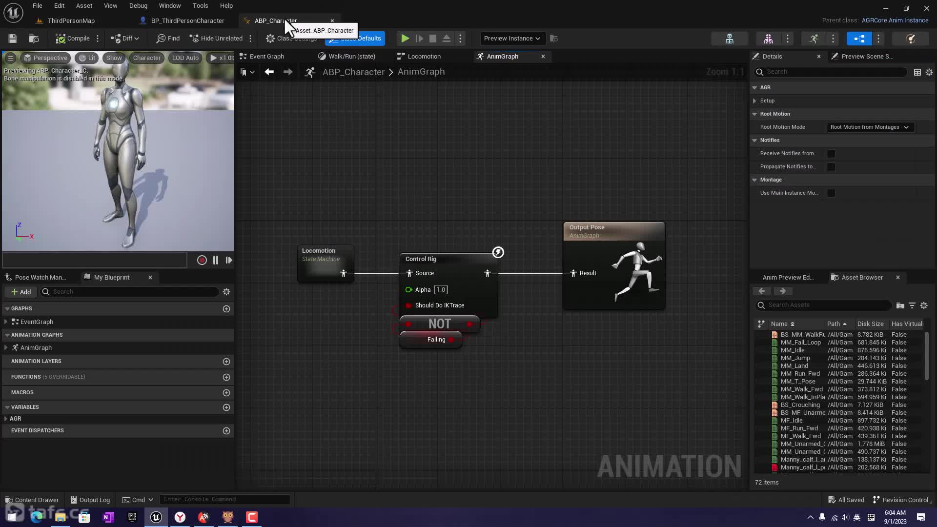This screenshot has width=937, height=527.
Task: Click ABP_Character breadcrumb link
Action: [353, 72]
